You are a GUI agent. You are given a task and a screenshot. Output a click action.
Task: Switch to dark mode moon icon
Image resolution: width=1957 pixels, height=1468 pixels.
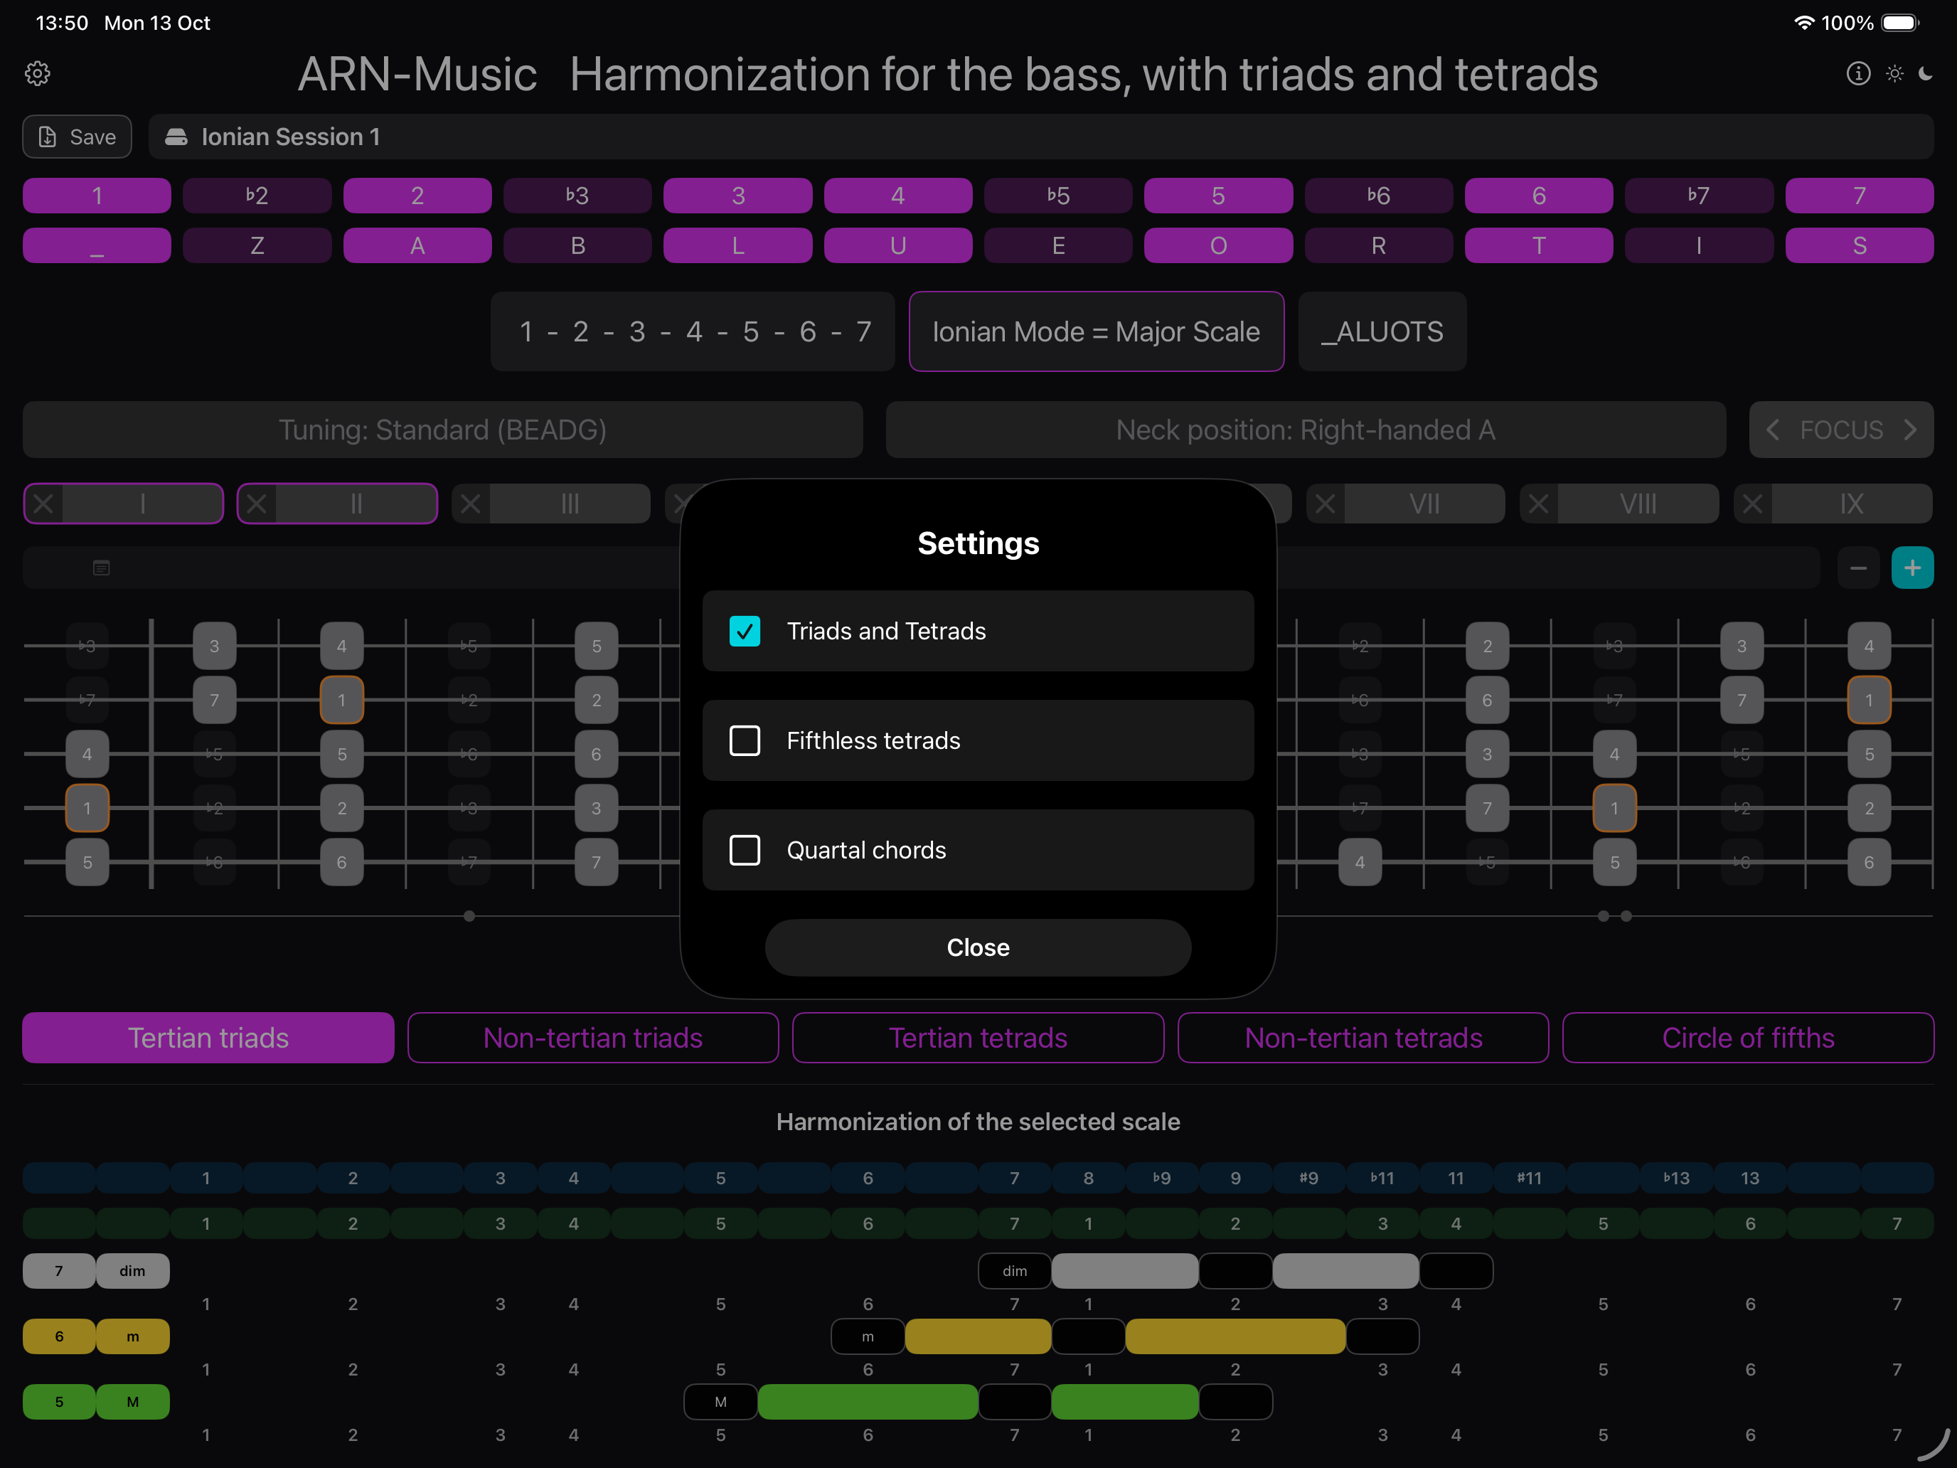point(1926,73)
